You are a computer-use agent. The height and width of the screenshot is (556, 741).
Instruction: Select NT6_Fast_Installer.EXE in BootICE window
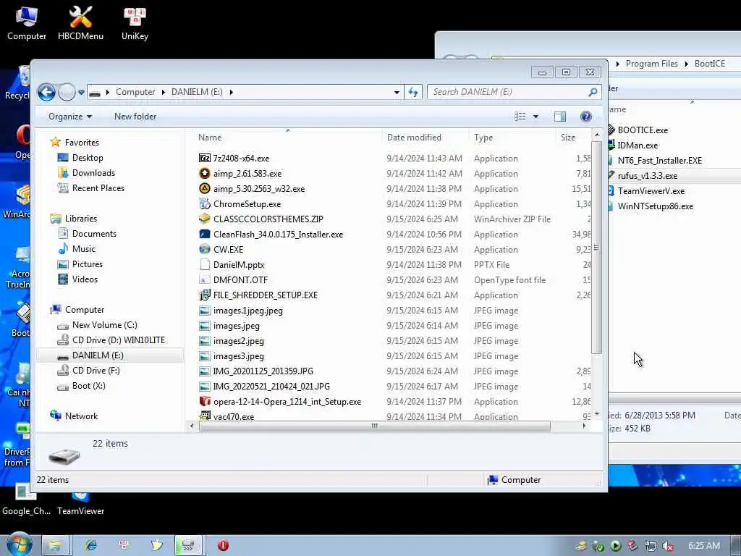click(x=659, y=160)
